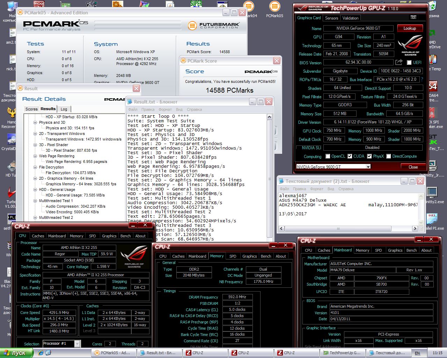Screen dimensions: 447x358
Task: Click Futuremark orange logo in PCMark05
Action: [192, 26]
